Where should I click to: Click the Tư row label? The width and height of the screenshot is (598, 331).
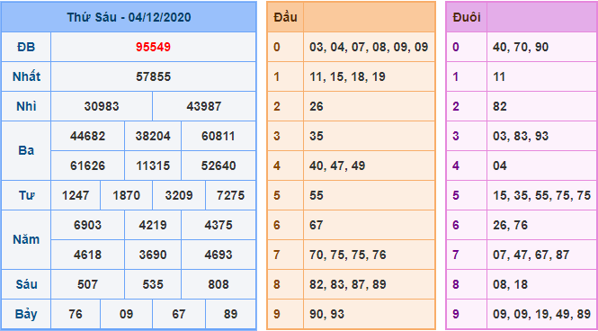pyautogui.click(x=26, y=195)
